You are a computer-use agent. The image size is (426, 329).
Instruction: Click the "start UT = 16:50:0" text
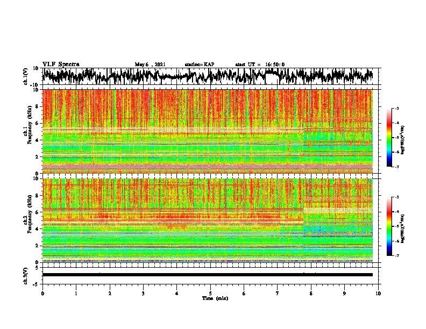[x=260, y=65]
